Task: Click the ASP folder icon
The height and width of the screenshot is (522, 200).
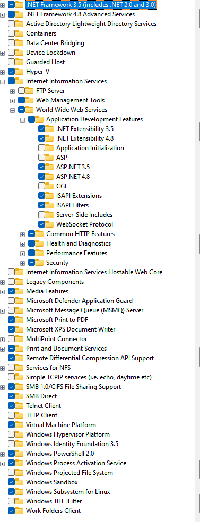Action: pos(49,158)
